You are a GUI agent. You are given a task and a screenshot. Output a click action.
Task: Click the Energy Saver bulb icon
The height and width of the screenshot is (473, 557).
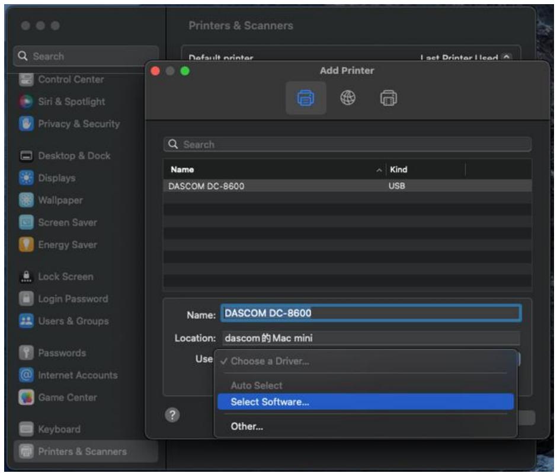click(x=26, y=244)
